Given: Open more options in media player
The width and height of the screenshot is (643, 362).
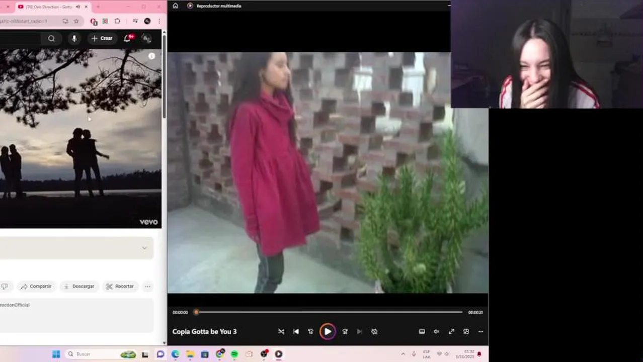Looking at the screenshot, I should (480, 331).
